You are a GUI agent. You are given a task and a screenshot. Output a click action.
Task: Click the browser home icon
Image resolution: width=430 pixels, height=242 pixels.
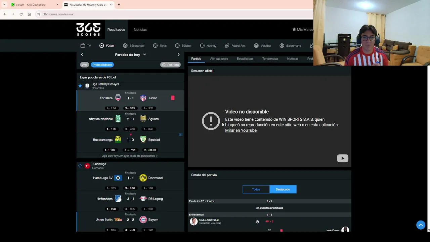29,14
